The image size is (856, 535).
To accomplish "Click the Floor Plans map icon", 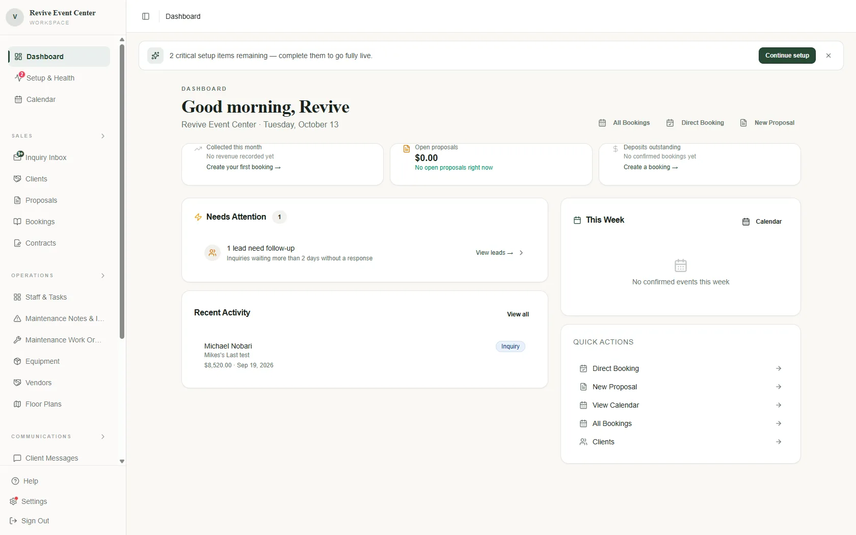I will [17, 404].
